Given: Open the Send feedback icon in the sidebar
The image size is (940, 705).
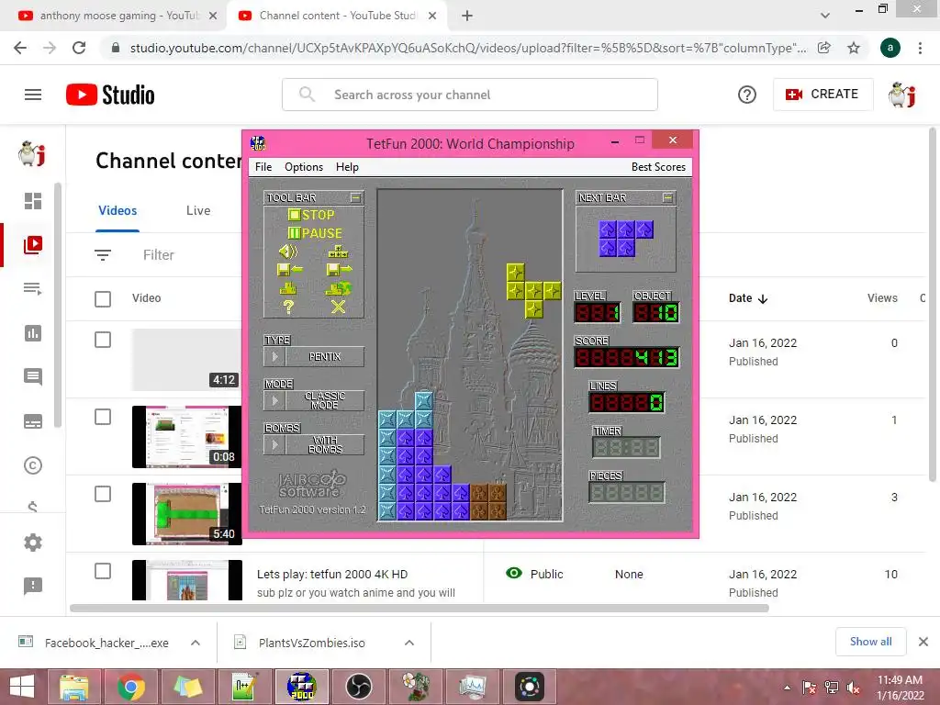Looking at the screenshot, I should [33, 586].
